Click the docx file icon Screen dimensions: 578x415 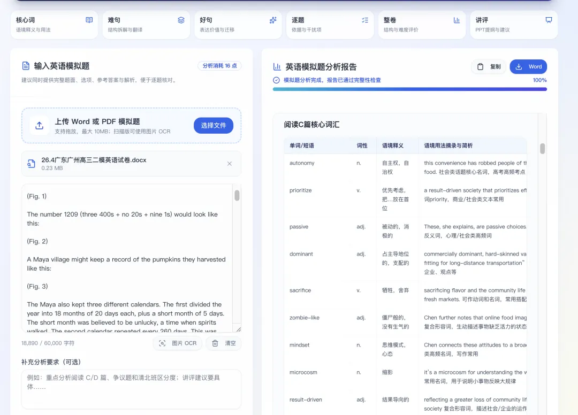tap(32, 164)
